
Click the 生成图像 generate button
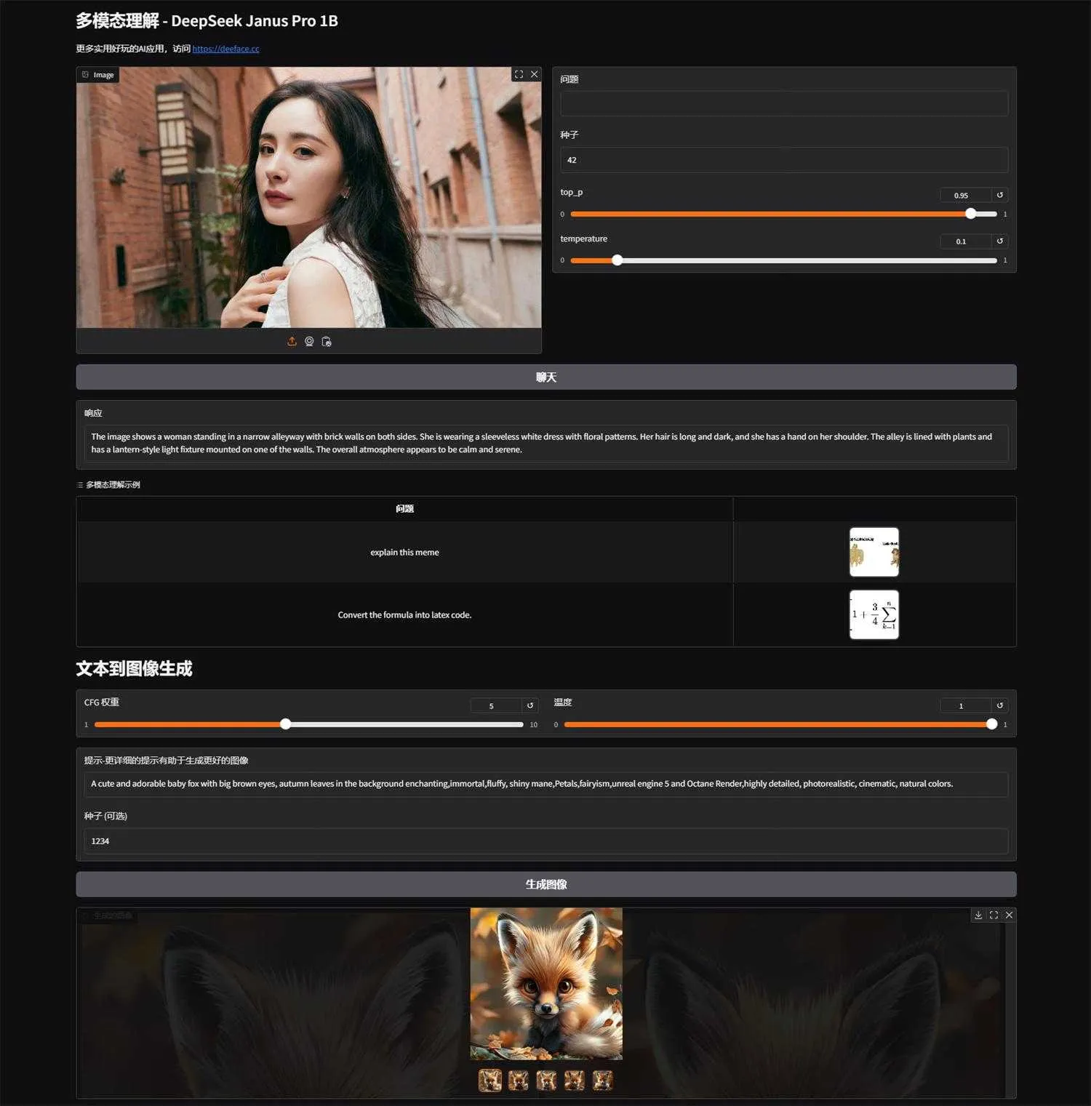click(546, 884)
